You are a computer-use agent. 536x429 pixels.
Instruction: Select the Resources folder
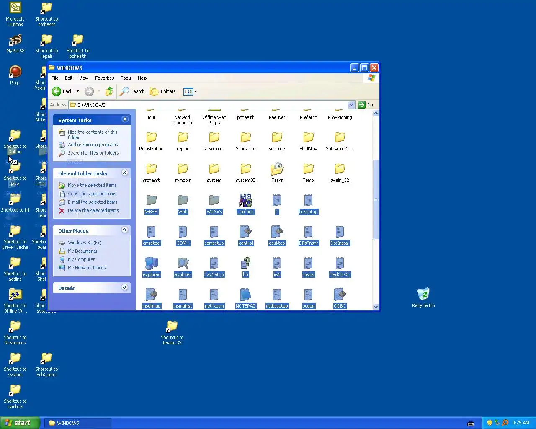point(214,142)
